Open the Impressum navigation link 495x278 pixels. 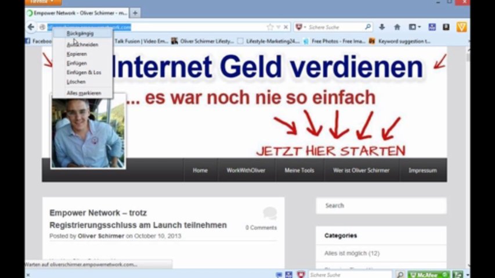point(422,170)
